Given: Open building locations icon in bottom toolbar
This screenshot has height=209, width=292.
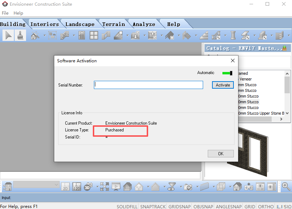Looking at the screenshot, I should (7, 186).
